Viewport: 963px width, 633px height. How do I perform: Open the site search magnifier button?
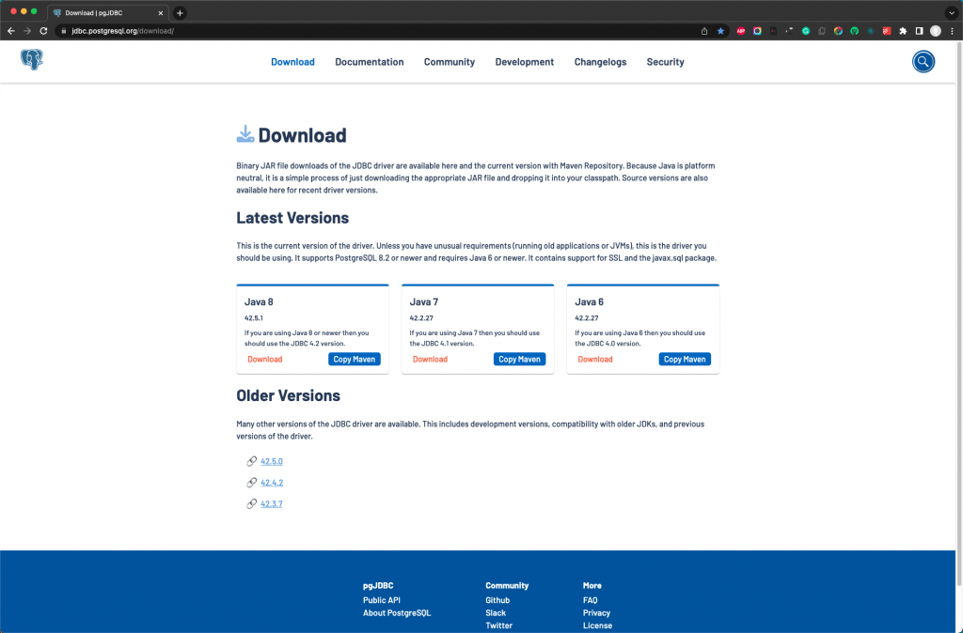(923, 61)
